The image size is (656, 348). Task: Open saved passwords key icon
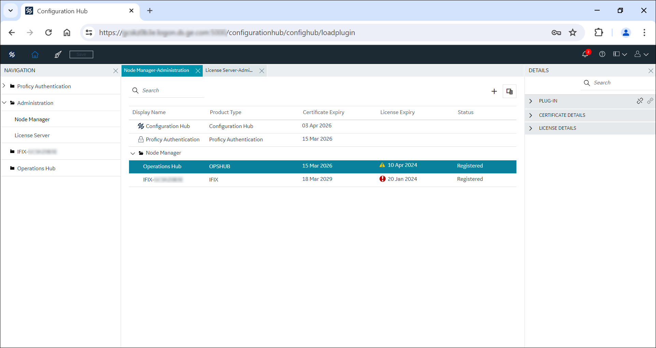pyautogui.click(x=556, y=33)
